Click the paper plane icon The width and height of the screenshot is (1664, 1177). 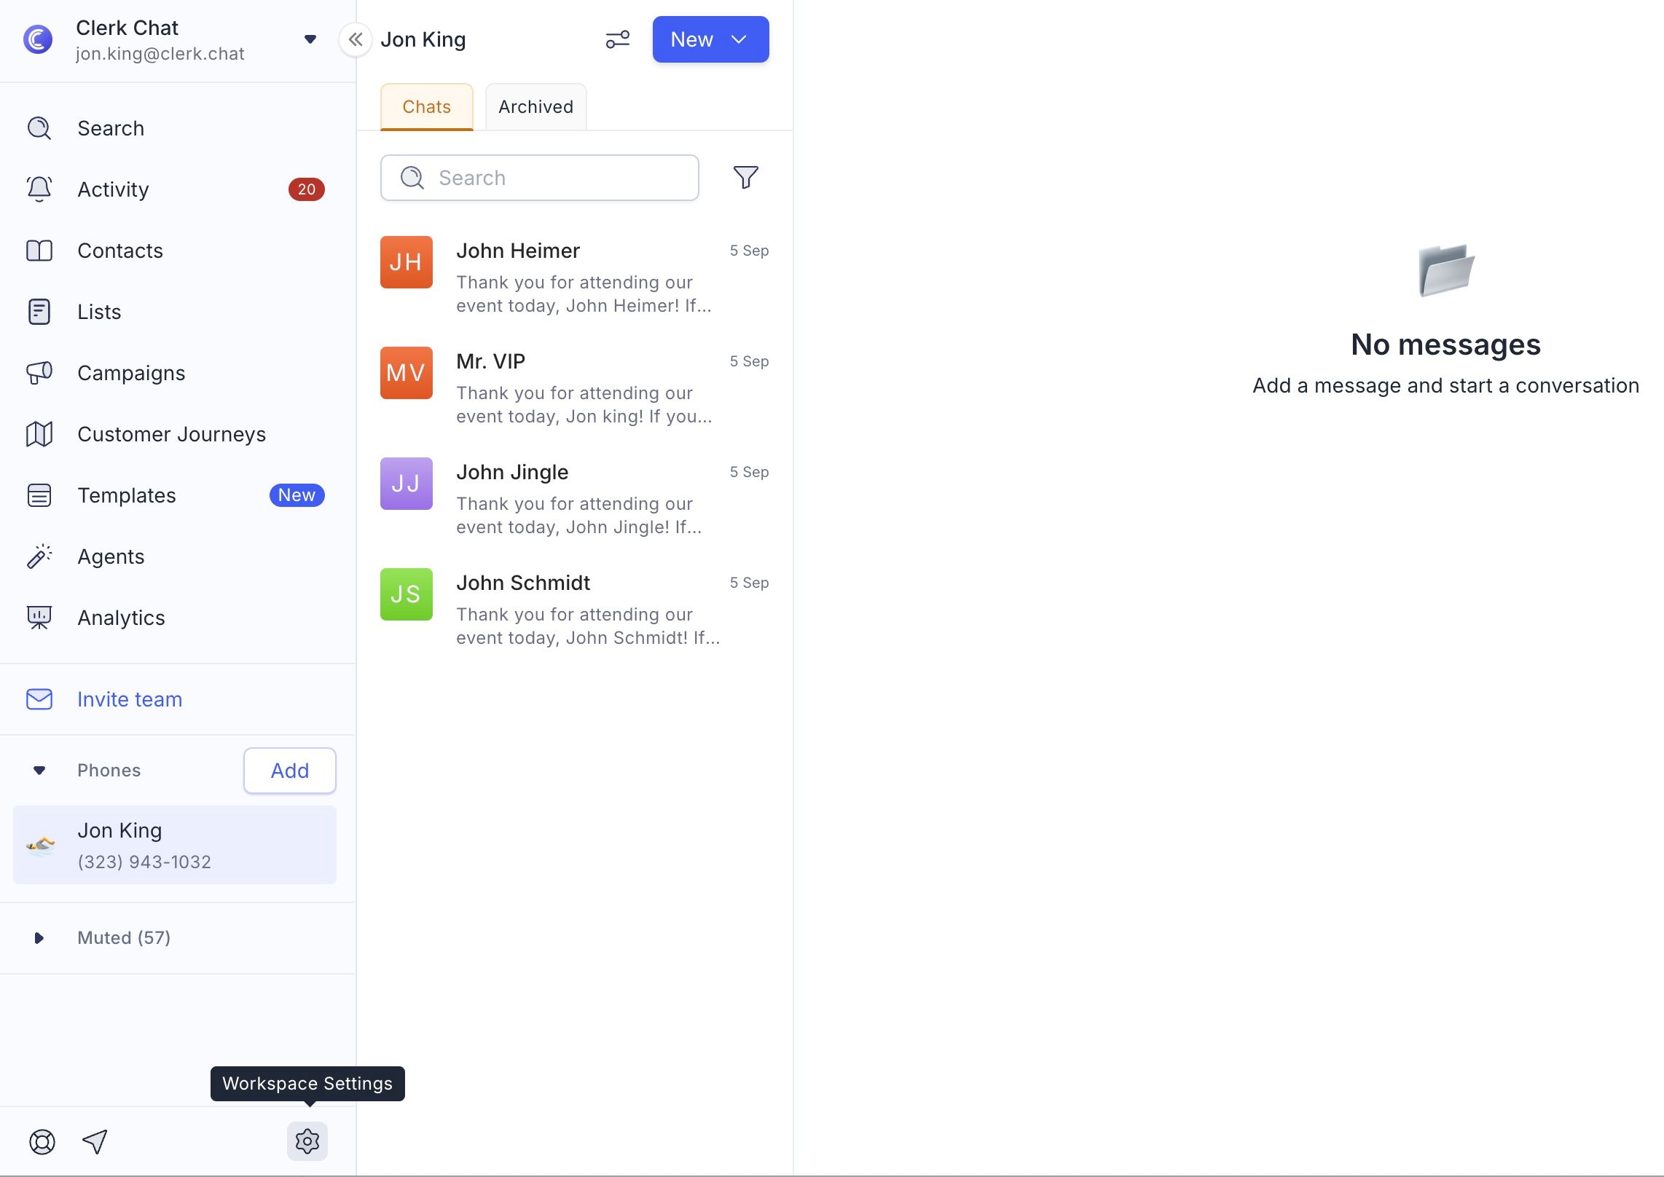pos(95,1141)
